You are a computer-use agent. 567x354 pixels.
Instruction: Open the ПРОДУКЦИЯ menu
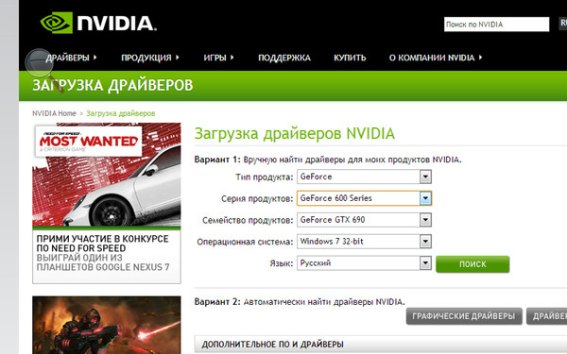150,58
